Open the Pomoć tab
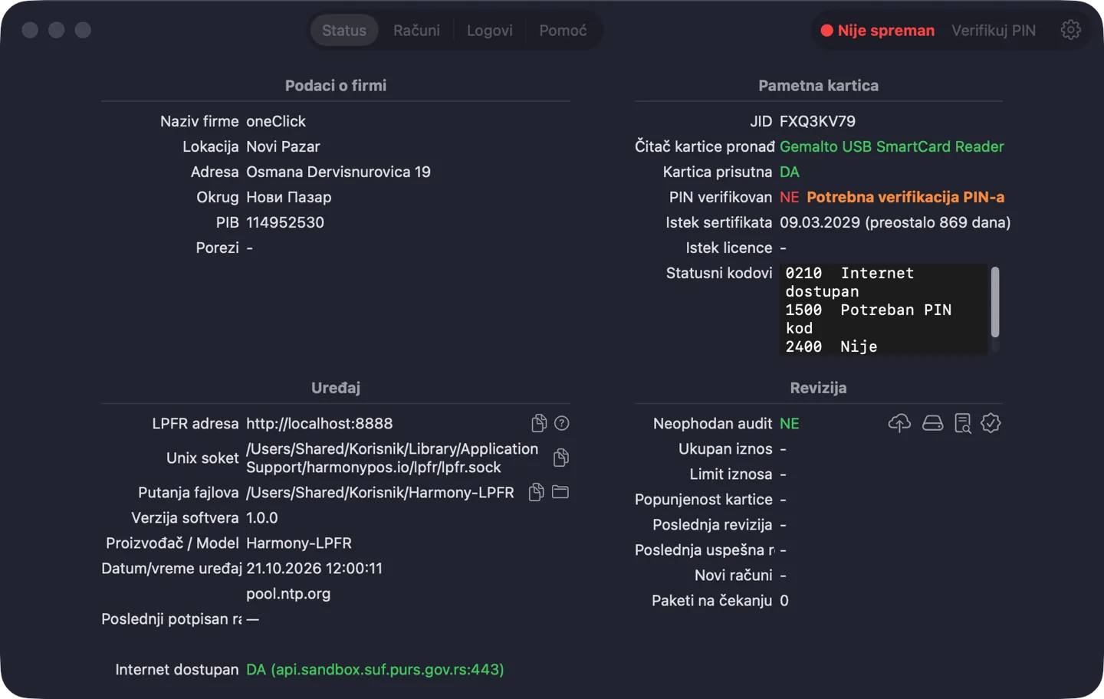The height and width of the screenshot is (699, 1104). tap(563, 31)
